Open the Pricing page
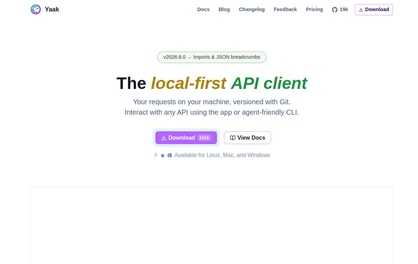Image resolution: width=418 pixels, height=264 pixels. [x=315, y=9]
